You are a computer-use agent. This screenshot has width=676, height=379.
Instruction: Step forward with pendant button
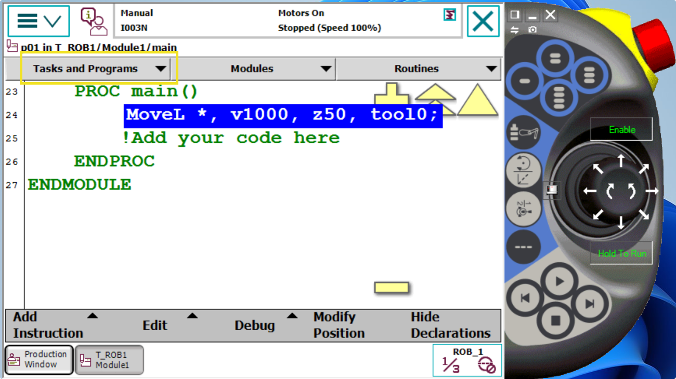click(589, 304)
